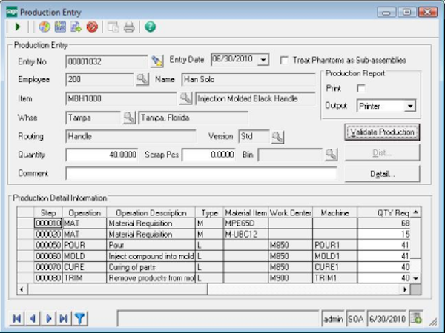Viewport: 445px width, 333px height.
Task: Go to the next record arrow
Action: click(48, 319)
